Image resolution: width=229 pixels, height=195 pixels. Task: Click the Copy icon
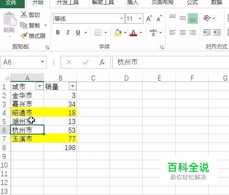(23, 25)
